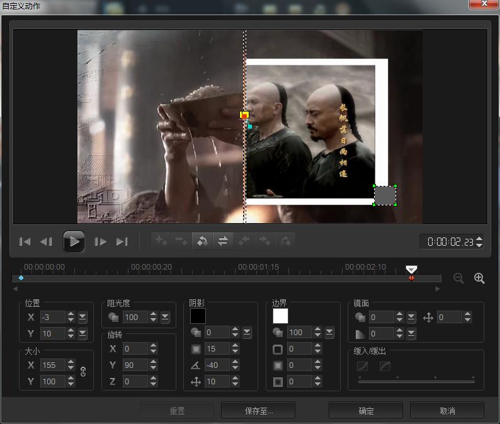
Task: Click the mirror opacity field
Action: (382, 317)
